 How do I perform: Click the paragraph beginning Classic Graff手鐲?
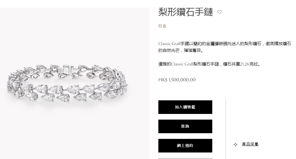[225, 47]
